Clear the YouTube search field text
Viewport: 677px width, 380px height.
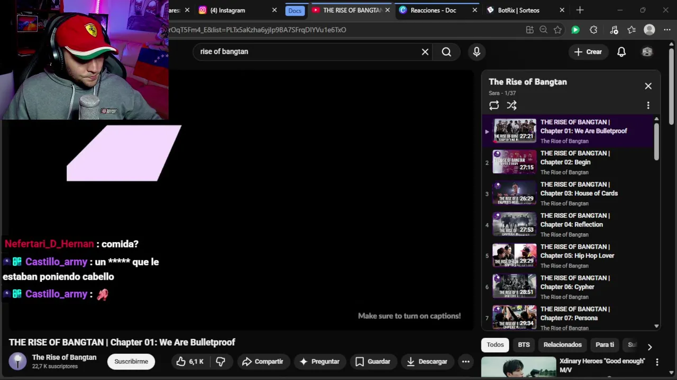click(425, 52)
